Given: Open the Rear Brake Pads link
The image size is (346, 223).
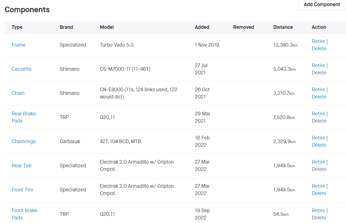Looking at the screenshot, I should (23, 117).
